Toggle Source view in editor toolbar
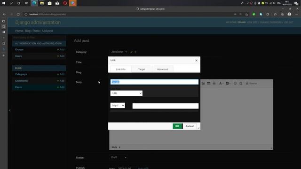 tap(251, 84)
